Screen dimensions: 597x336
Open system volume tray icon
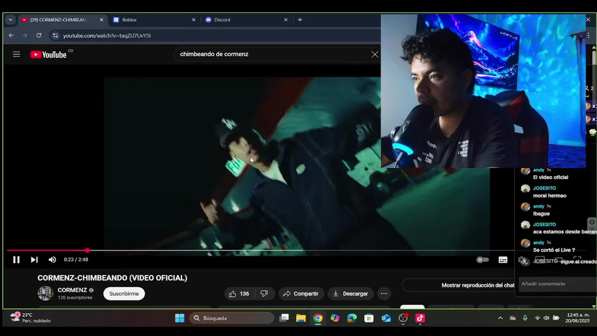click(546, 318)
